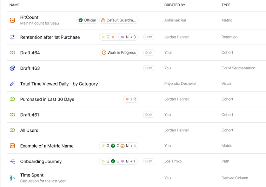Click the Draft 463 event segmentation icon
266x187 pixels.
(12, 68)
